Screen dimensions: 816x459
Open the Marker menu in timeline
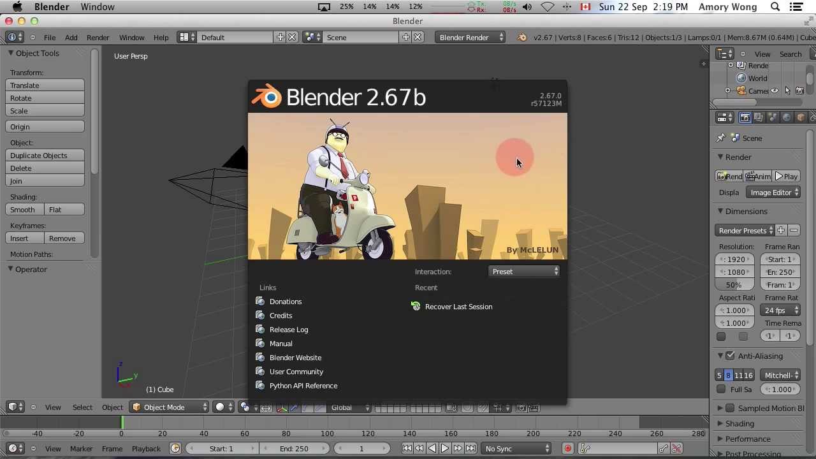coord(81,449)
